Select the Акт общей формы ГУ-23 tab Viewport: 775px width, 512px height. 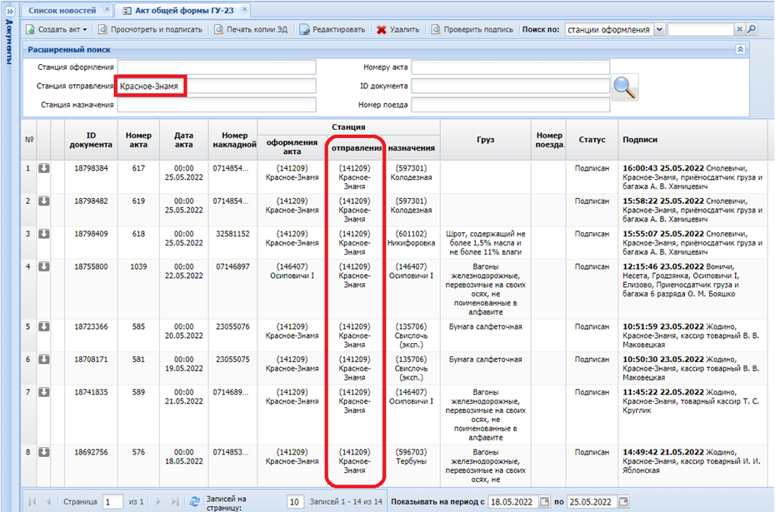point(184,10)
